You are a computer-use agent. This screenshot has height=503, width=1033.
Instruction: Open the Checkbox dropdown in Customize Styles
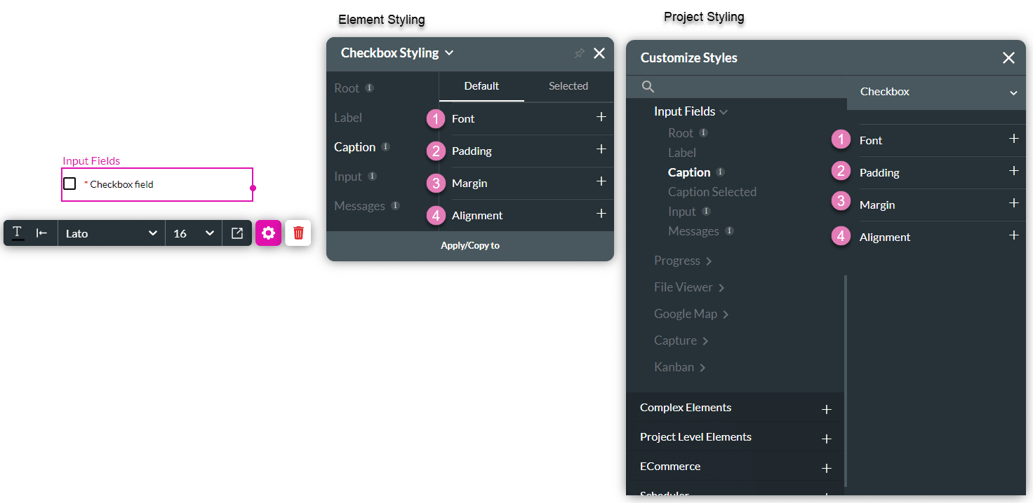coord(1013,92)
